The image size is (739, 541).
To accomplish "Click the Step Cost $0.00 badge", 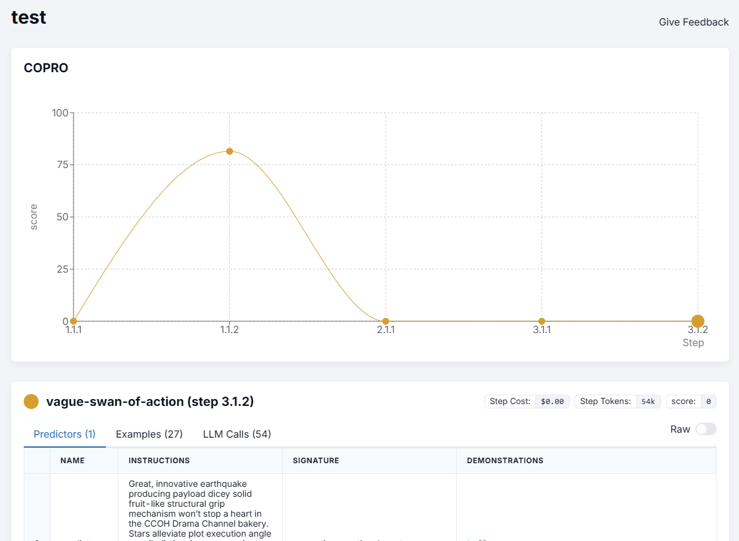I will point(527,401).
